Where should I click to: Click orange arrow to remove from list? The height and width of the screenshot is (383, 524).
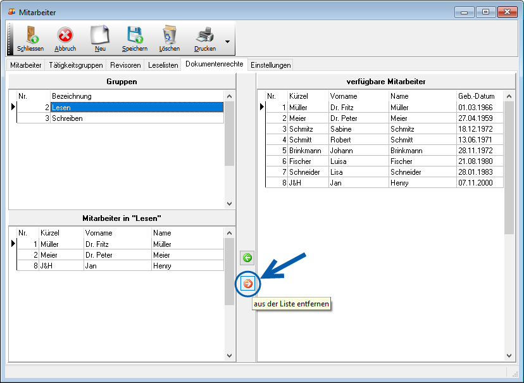point(247,284)
